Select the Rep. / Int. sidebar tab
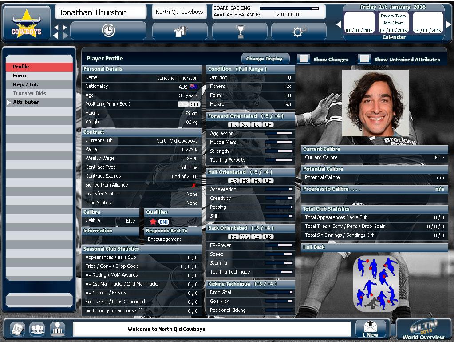 (x=25, y=84)
